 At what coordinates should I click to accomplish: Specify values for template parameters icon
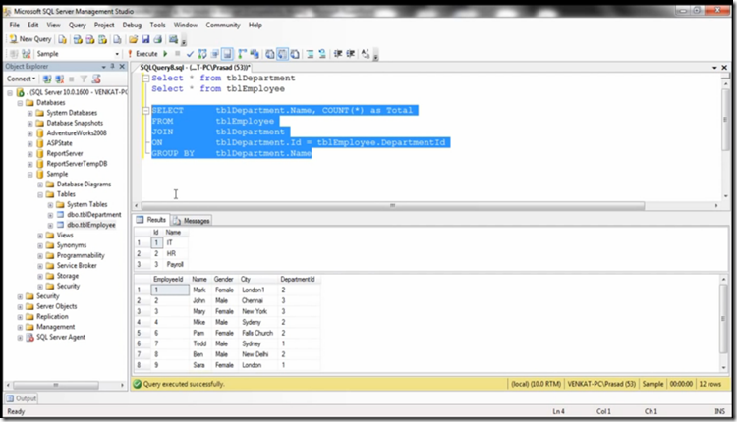pos(366,54)
